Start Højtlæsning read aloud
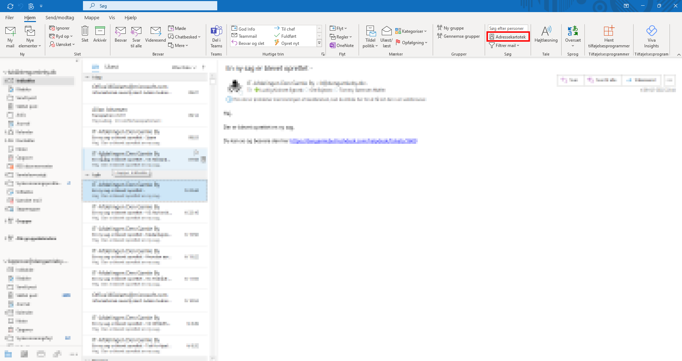 click(x=546, y=34)
